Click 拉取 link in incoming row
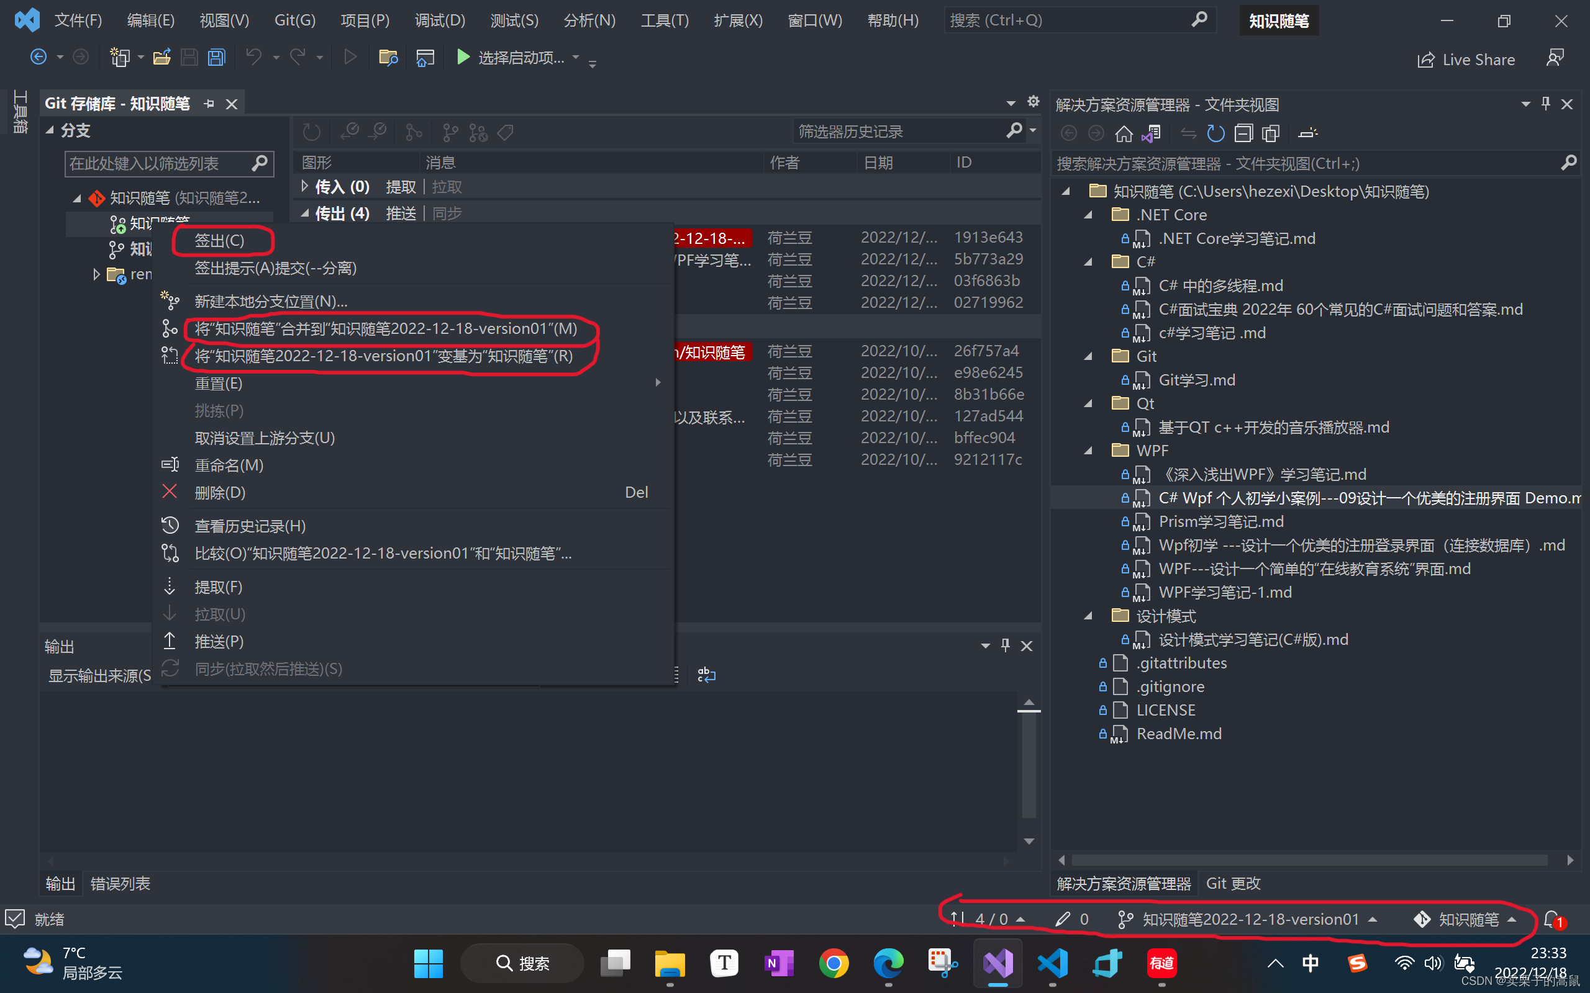The image size is (1590, 993). tap(447, 187)
